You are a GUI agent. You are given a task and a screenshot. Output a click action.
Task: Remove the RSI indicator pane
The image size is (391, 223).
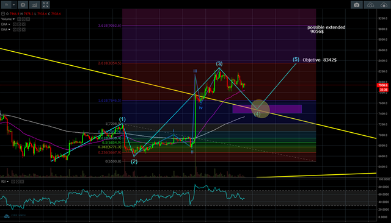tap(22, 182)
